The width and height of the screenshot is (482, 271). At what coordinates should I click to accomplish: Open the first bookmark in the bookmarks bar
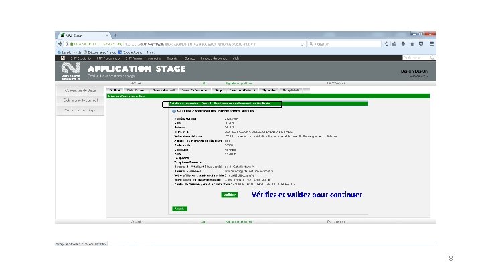coord(70,52)
